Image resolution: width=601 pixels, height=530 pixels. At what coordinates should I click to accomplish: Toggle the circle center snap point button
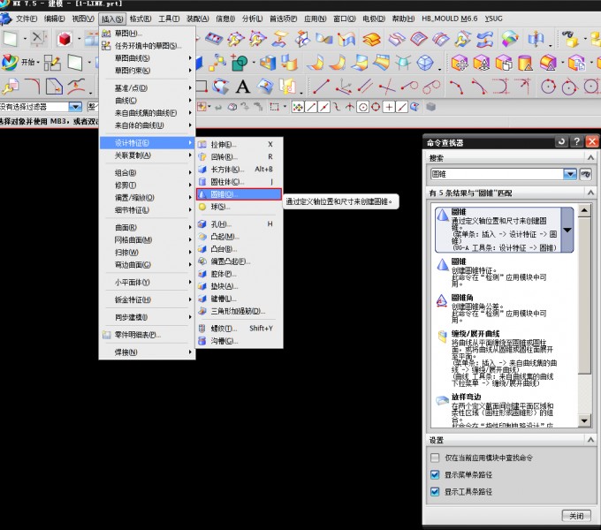362,107
